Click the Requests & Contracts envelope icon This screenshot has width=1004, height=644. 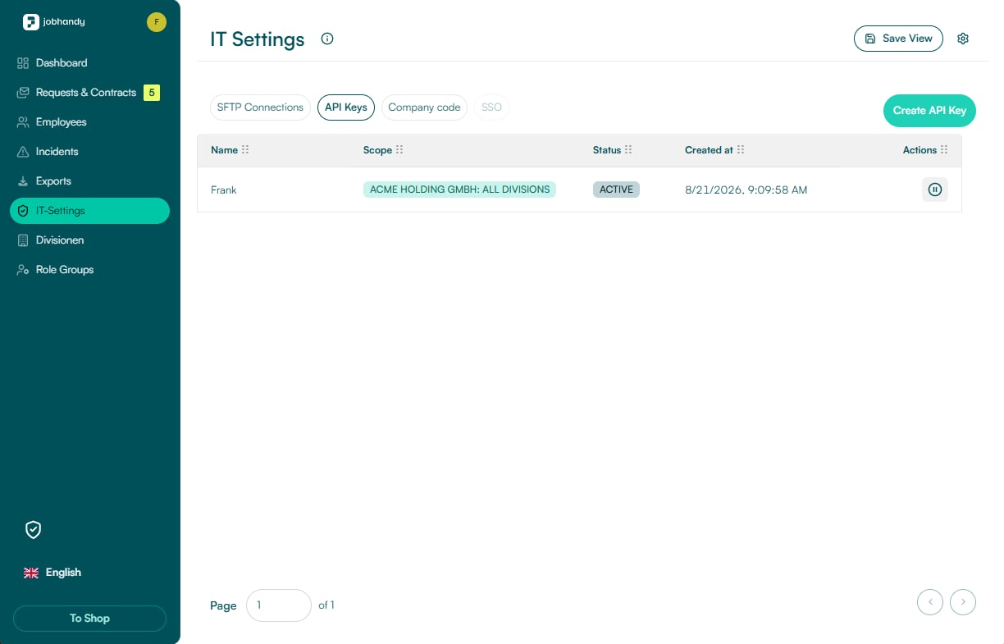pyautogui.click(x=23, y=93)
